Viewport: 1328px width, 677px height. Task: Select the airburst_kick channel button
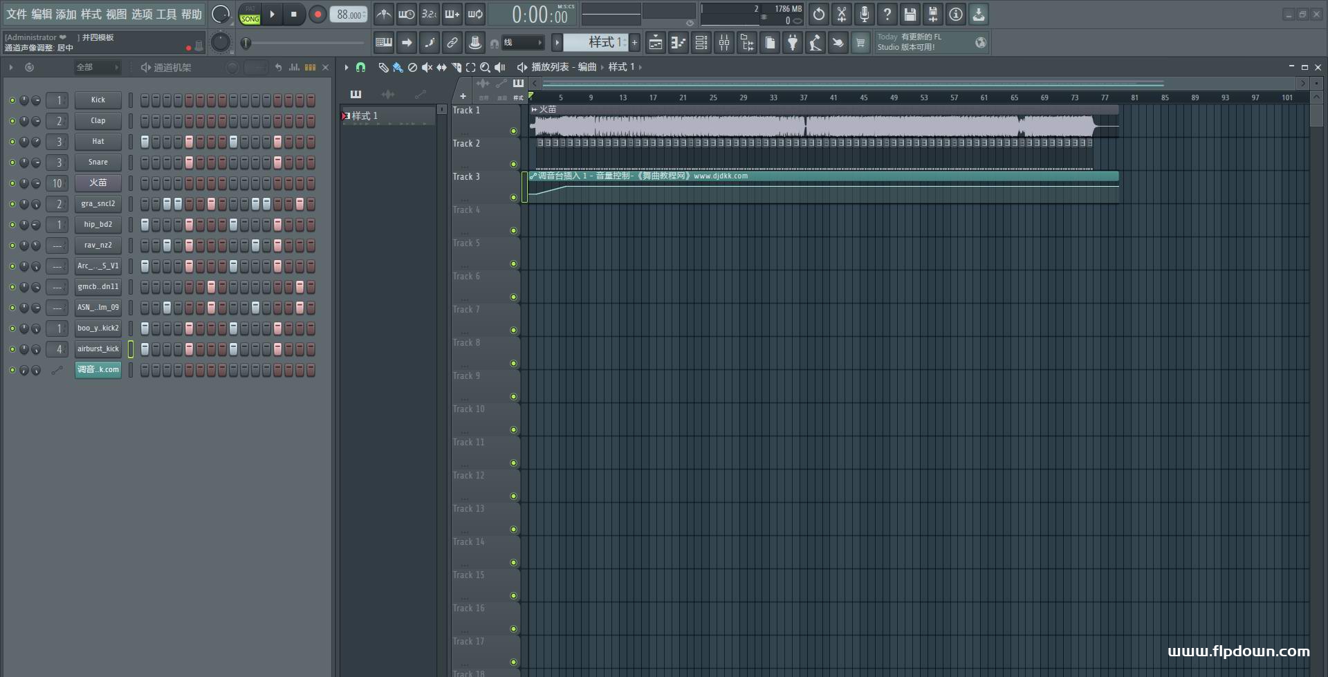coord(98,349)
